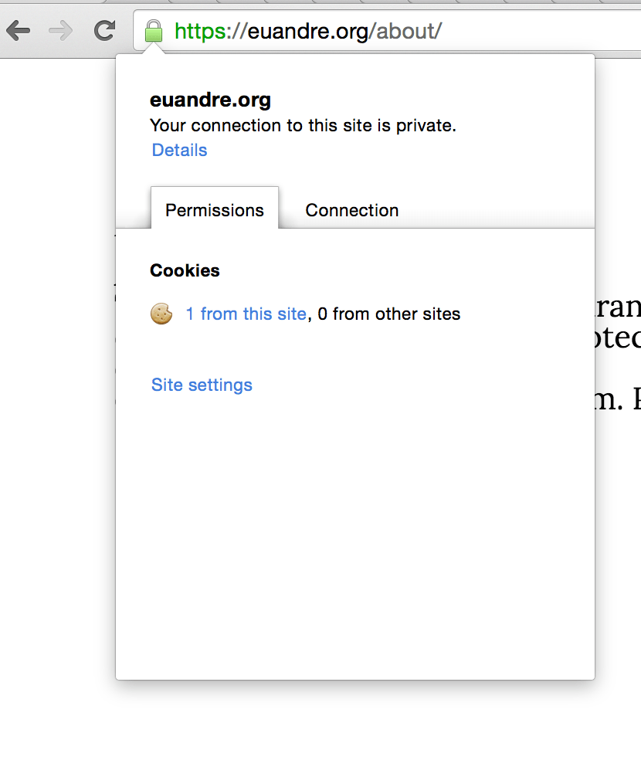Click the '1 from this site' cookies link
The image size is (641, 757).
pyautogui.click(x=245, y=314)
